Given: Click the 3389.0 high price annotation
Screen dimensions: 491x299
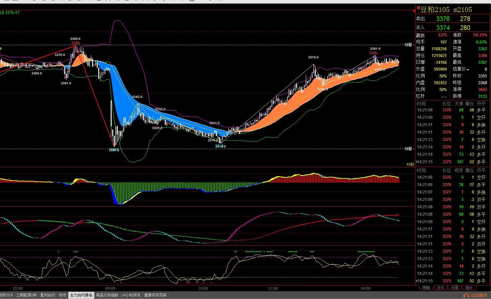Looking at the screenshot, I should coord(75,39).
